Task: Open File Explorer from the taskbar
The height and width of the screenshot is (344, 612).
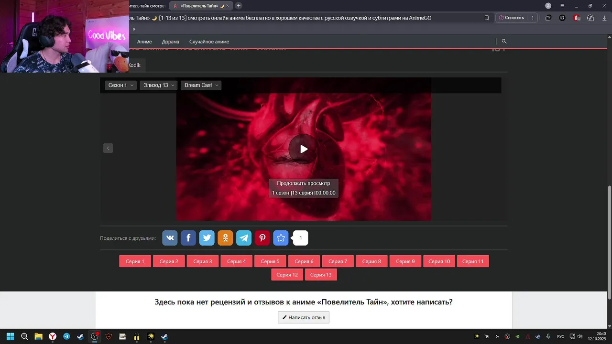Action: point(38,336)
